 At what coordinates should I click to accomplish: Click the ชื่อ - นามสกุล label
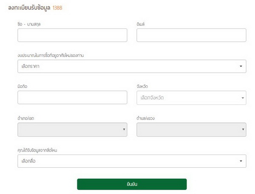(x=29, y=24)
